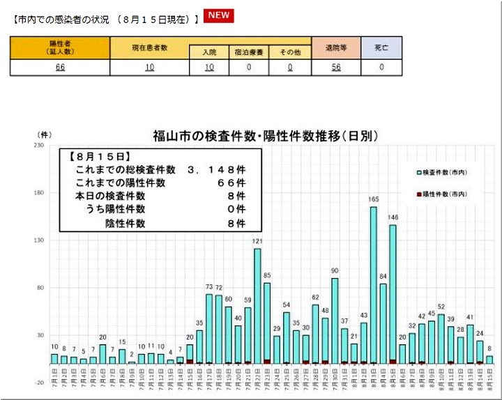Click the 【8月15日】 summary box in chart
Screen dimensions: 502x400
160,190
